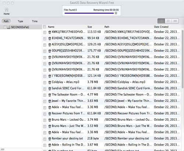Sort by Date Created column header
The image size is (184, 151).
161,27
